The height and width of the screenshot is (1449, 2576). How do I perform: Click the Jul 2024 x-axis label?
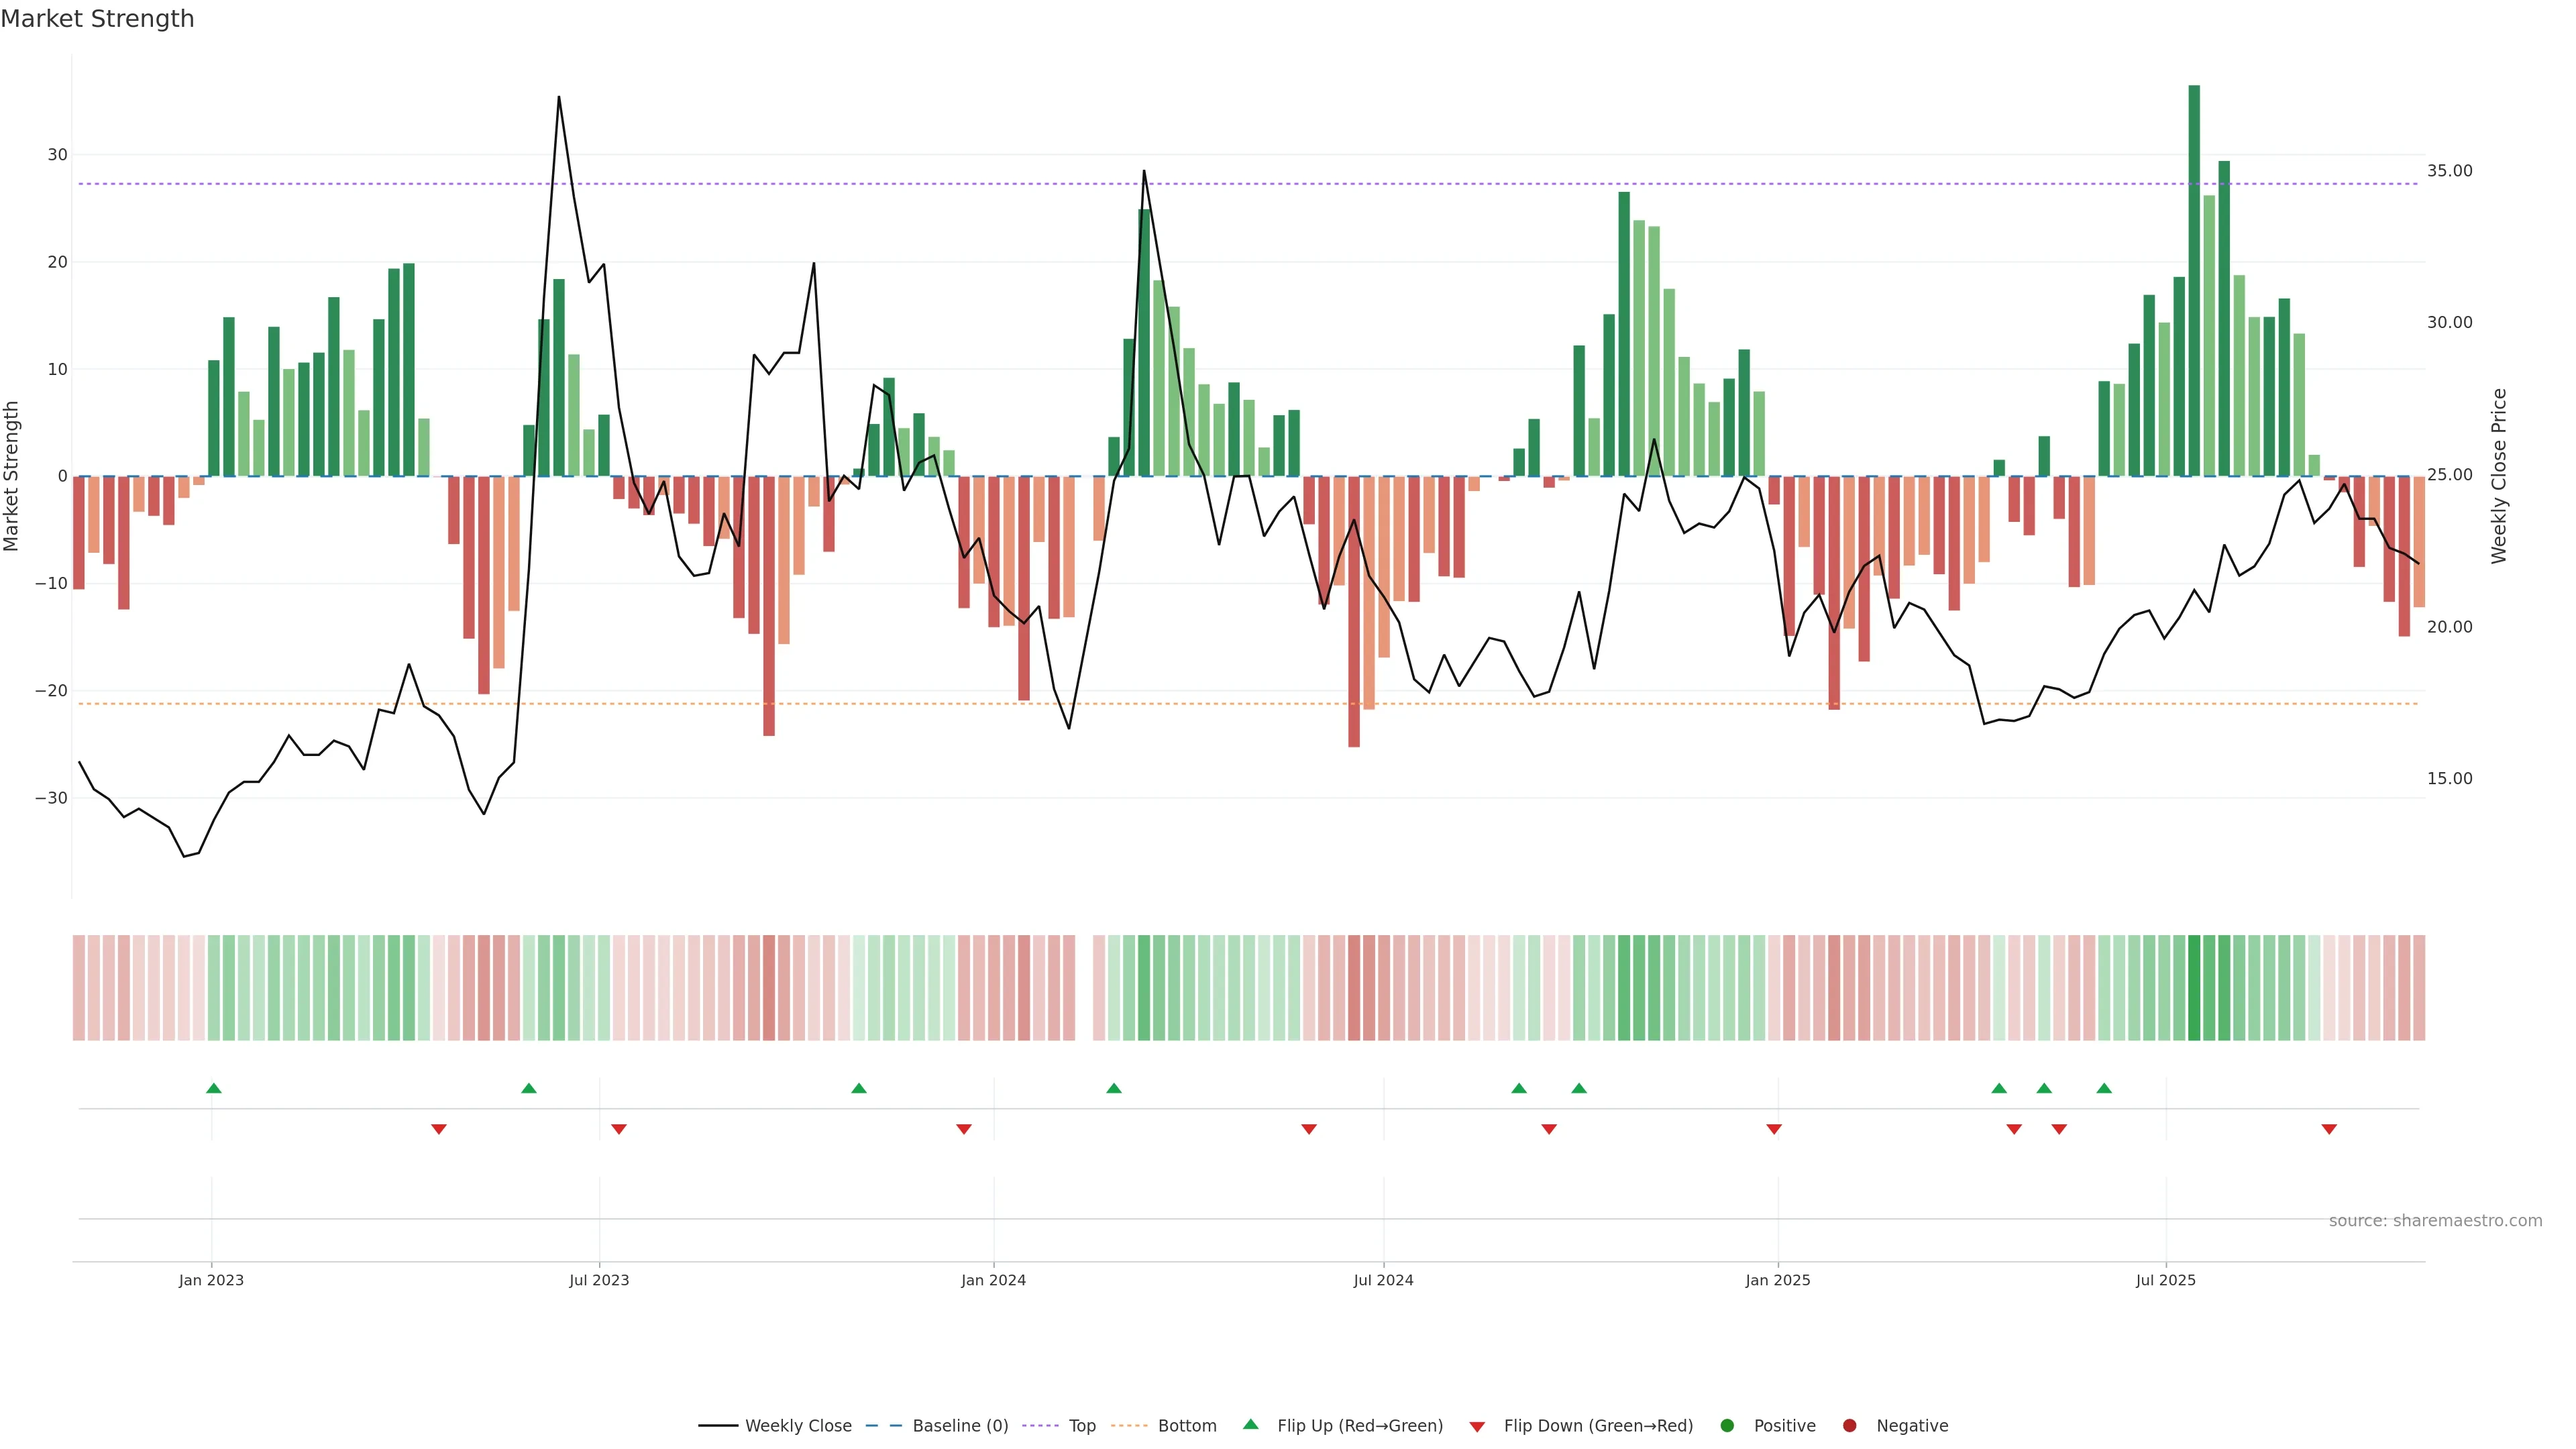click(x=1383, y=1280)
